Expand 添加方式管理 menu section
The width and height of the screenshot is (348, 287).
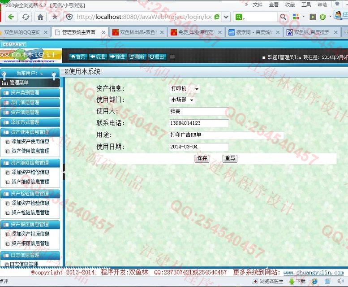coord(30,122)
